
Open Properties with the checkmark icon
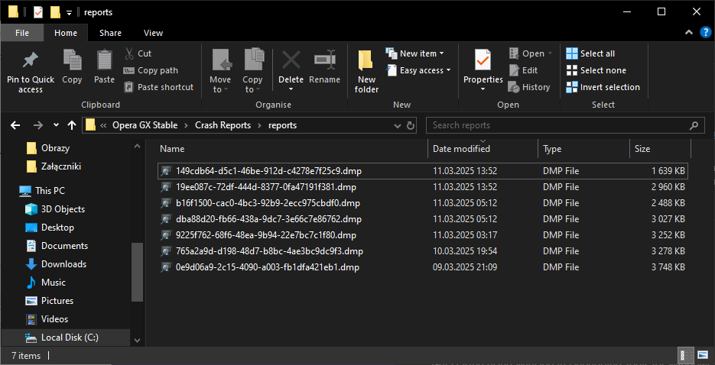click(x=483, y=60)
